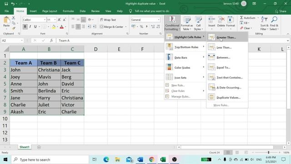The image size is (291, 164).
Task: Open the font size dropdown
Action: pyautogui.click(x=55, y=20)
